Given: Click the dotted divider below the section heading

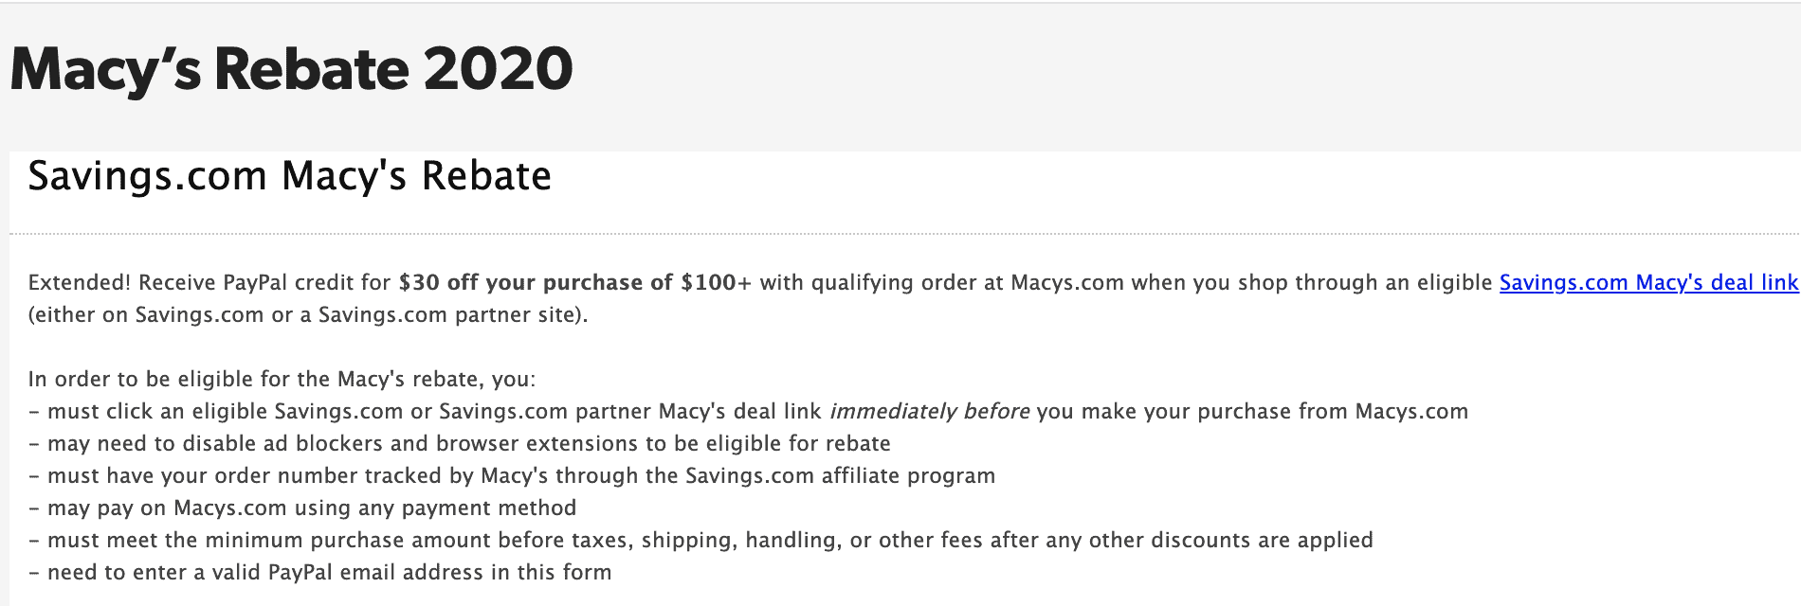Looking at the screenshot, I should click(904, 233).
